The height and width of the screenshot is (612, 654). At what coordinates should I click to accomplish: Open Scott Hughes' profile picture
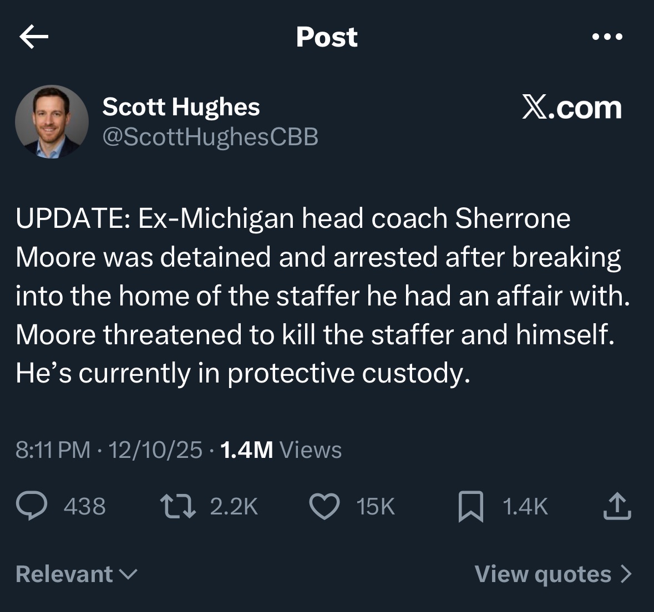(x=52, y=122)
